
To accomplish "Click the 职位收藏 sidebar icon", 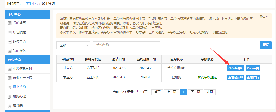I will click(10, 32).
